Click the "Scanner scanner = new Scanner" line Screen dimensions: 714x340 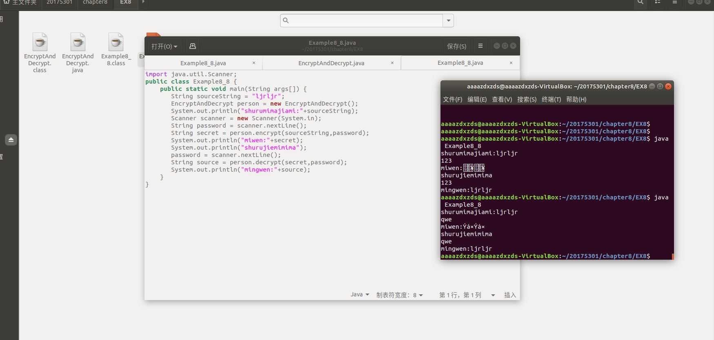[x=246, y=118]
